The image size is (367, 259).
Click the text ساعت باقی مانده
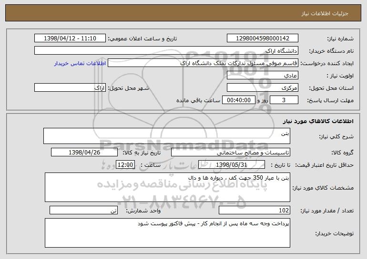tap(198, 100)
